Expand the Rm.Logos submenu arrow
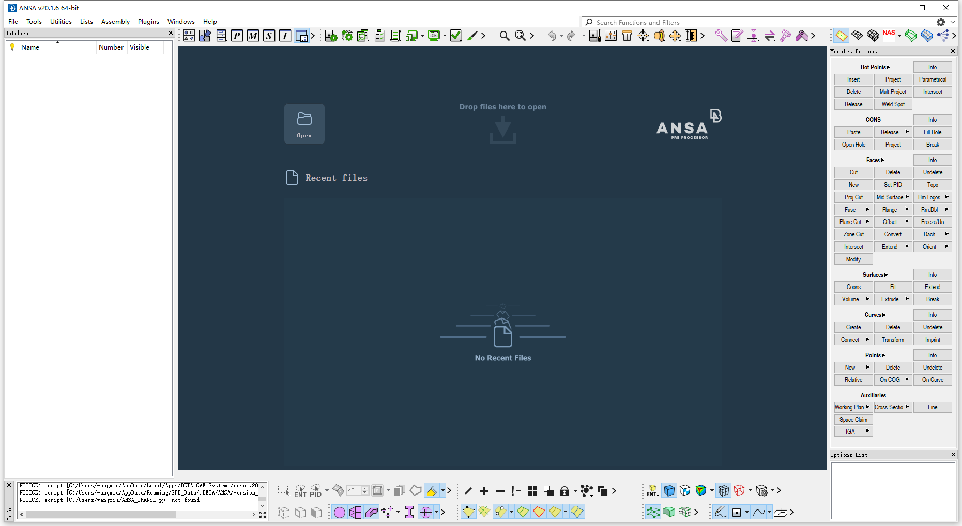Screen dimensions: 962x526 coord(947,197)
